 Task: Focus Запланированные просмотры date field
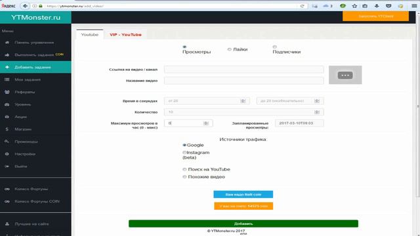coord(299,123)
